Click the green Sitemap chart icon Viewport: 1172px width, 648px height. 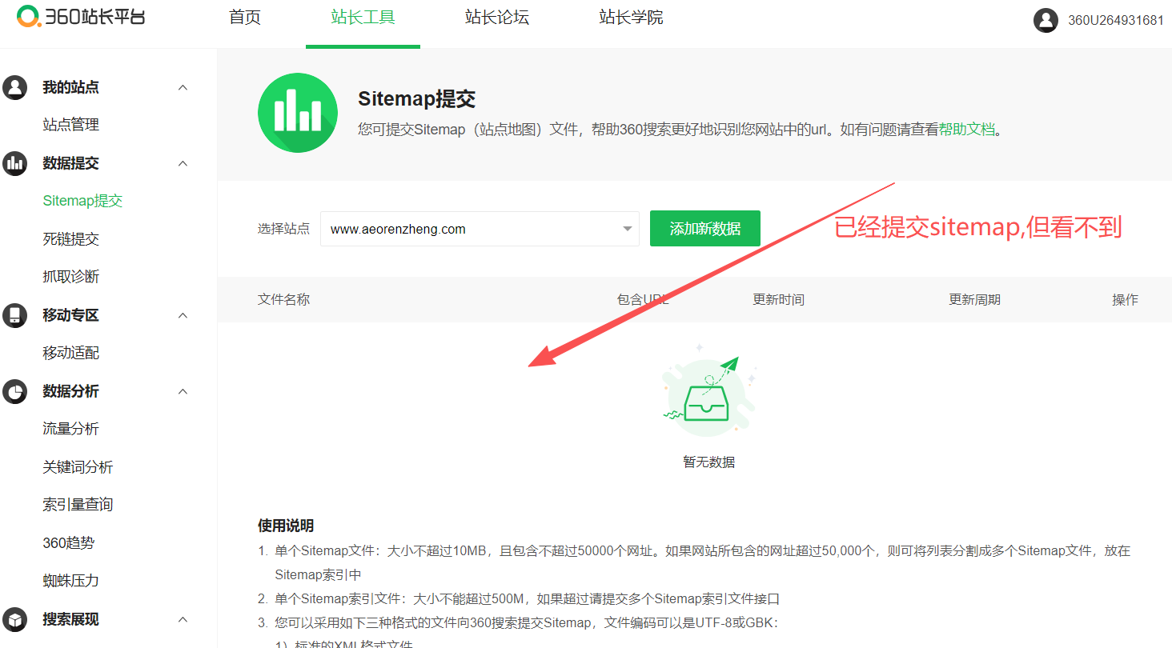[x=297, y=113]
